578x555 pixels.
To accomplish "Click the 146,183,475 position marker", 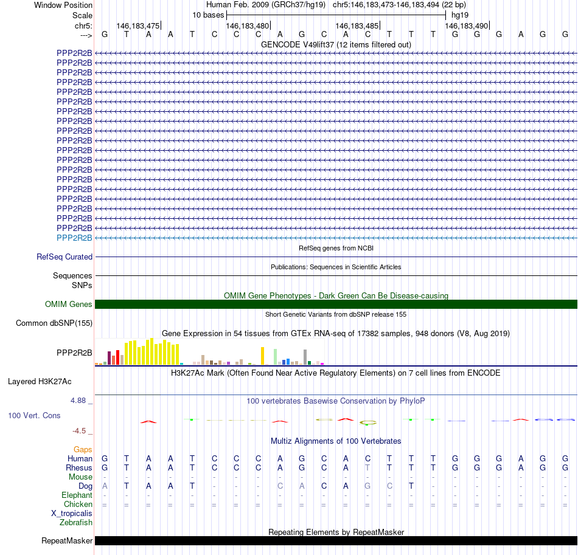I will coord(138,26).
